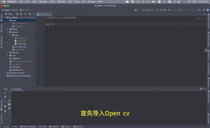This screenshot has width=210, height=128.
Task: Open the Refactor menu
Action: pos(61,2)
